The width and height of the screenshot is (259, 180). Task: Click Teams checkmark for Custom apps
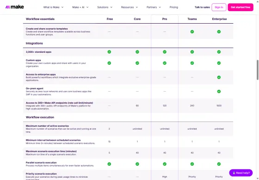[192, 63]
